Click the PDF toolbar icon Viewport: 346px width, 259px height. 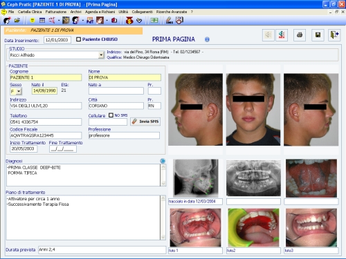[x=90, y=21]
